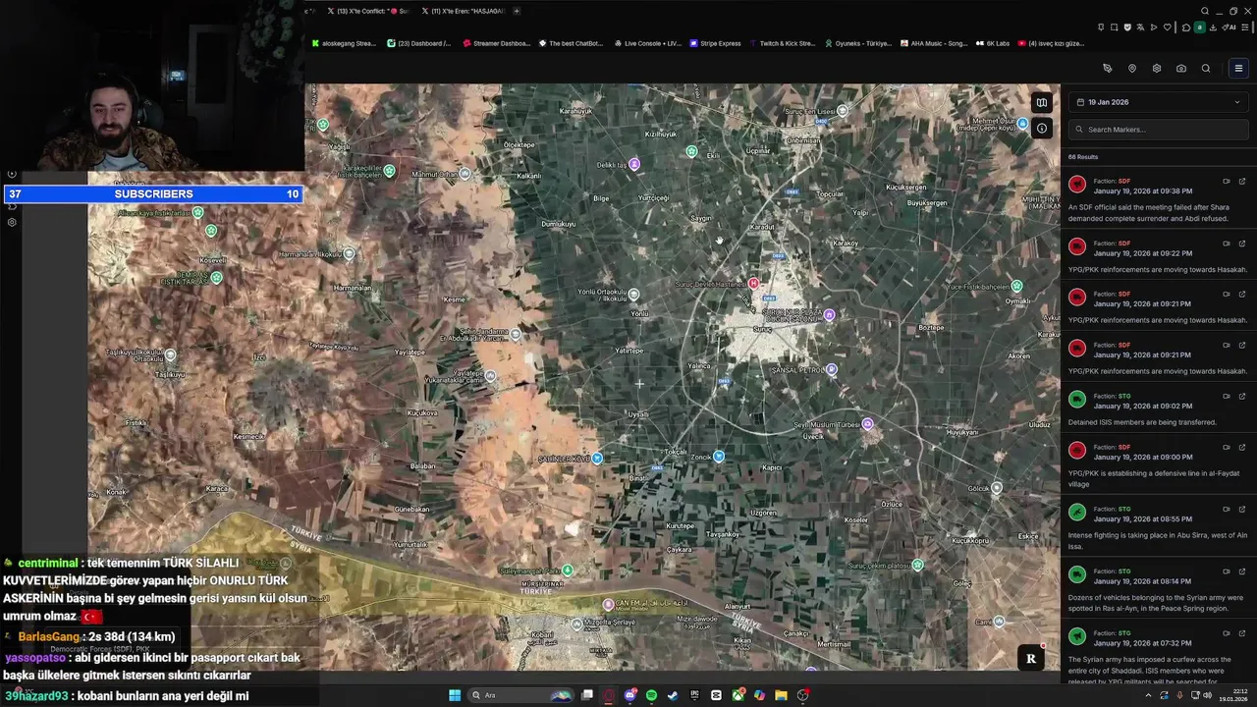Open the map legend book icon
Viewport: 1257px width, 707px height.
1042,102
